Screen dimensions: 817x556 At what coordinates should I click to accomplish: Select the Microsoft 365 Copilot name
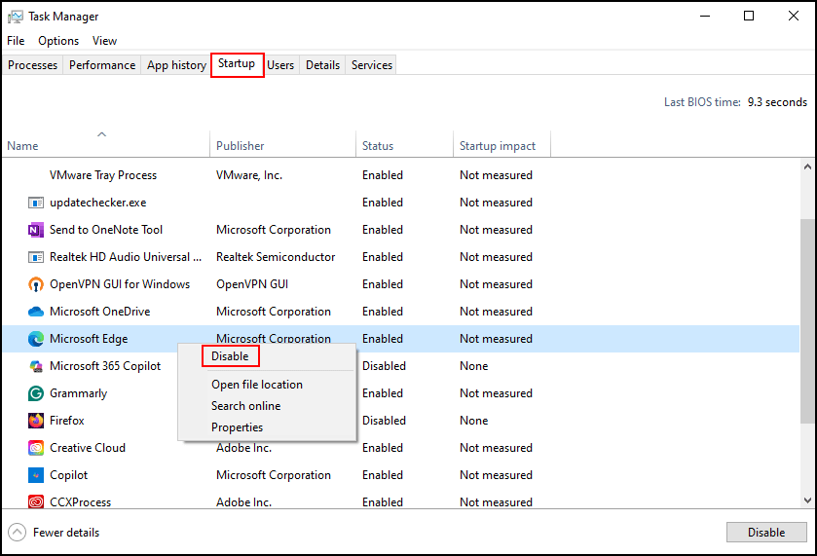(105, 366)
